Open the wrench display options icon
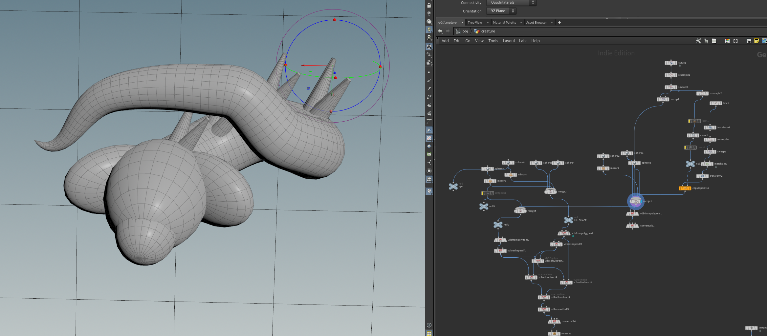 [x=698, y=41]
